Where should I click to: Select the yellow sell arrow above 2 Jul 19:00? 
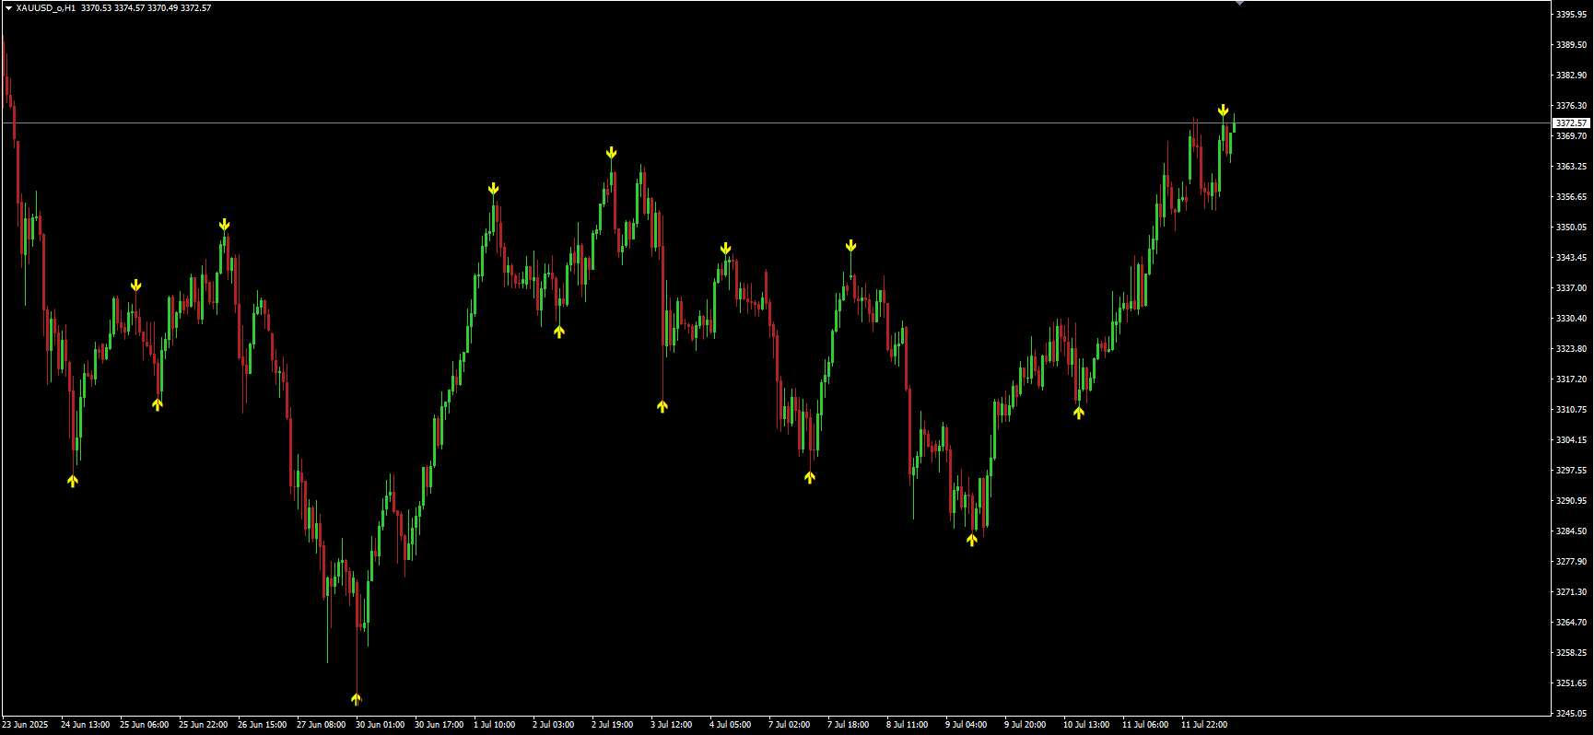[x=611, y=153]
